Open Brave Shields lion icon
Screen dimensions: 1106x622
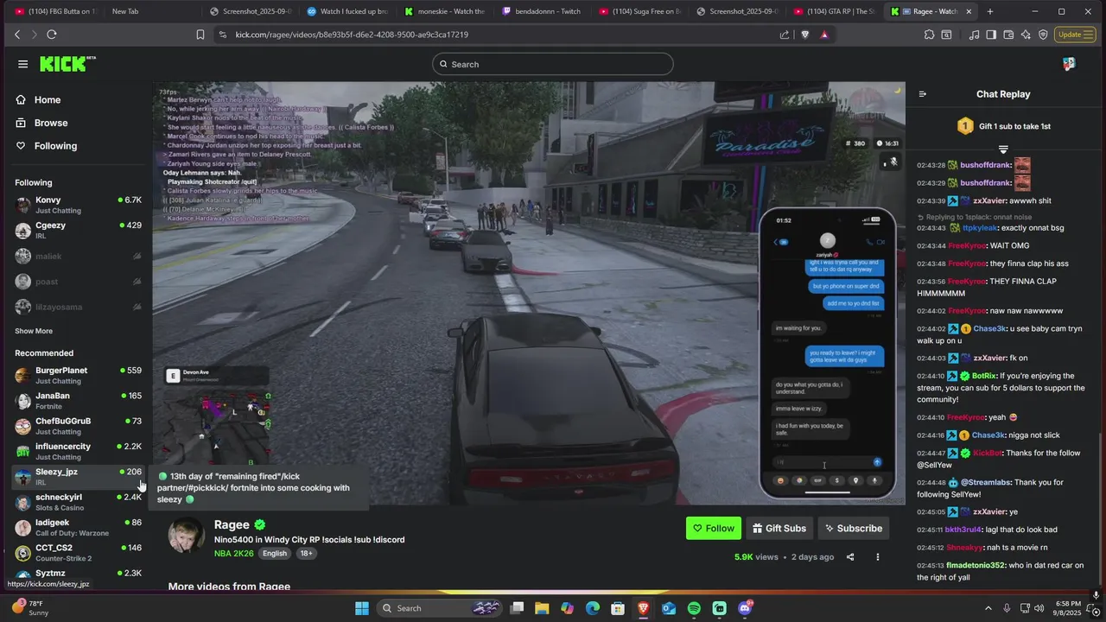pyautogui.click(x=805, y=35)
